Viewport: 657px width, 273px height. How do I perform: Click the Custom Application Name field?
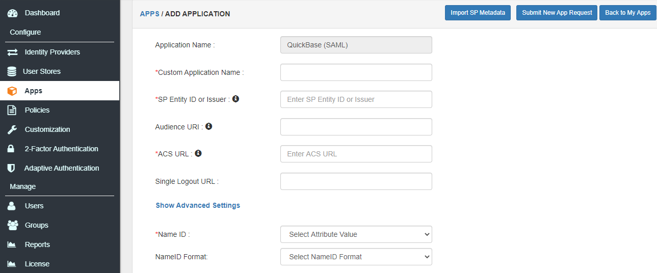(356, 72)
